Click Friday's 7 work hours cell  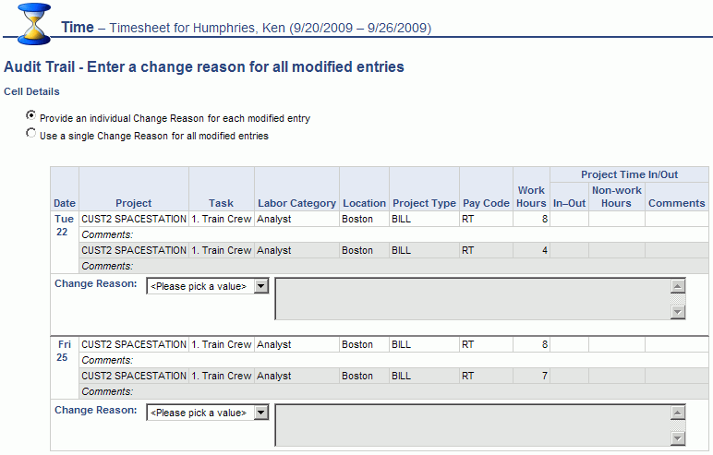[x=531, y=376]
